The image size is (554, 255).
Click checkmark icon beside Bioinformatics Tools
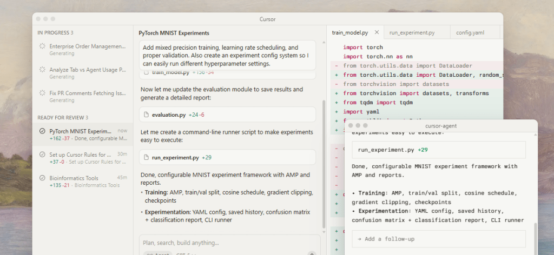point(42,178)
